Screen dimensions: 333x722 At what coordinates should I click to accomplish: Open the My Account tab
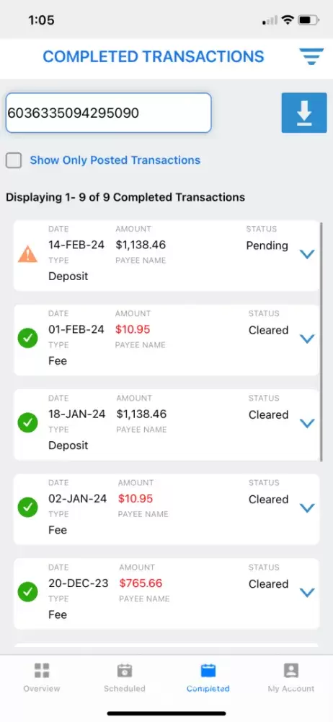tap(291, 678)
